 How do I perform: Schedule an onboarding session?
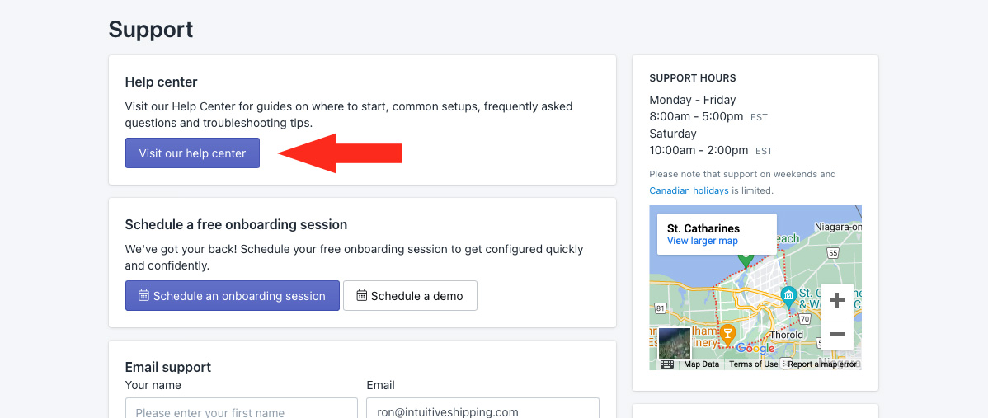point(232,296)
